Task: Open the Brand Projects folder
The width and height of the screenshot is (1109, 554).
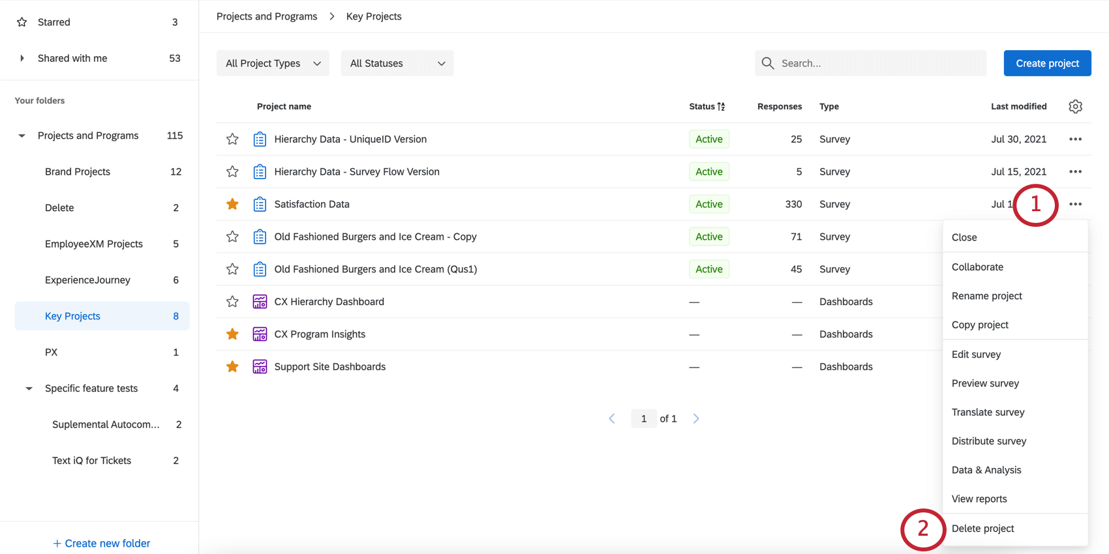Action: 78,171
